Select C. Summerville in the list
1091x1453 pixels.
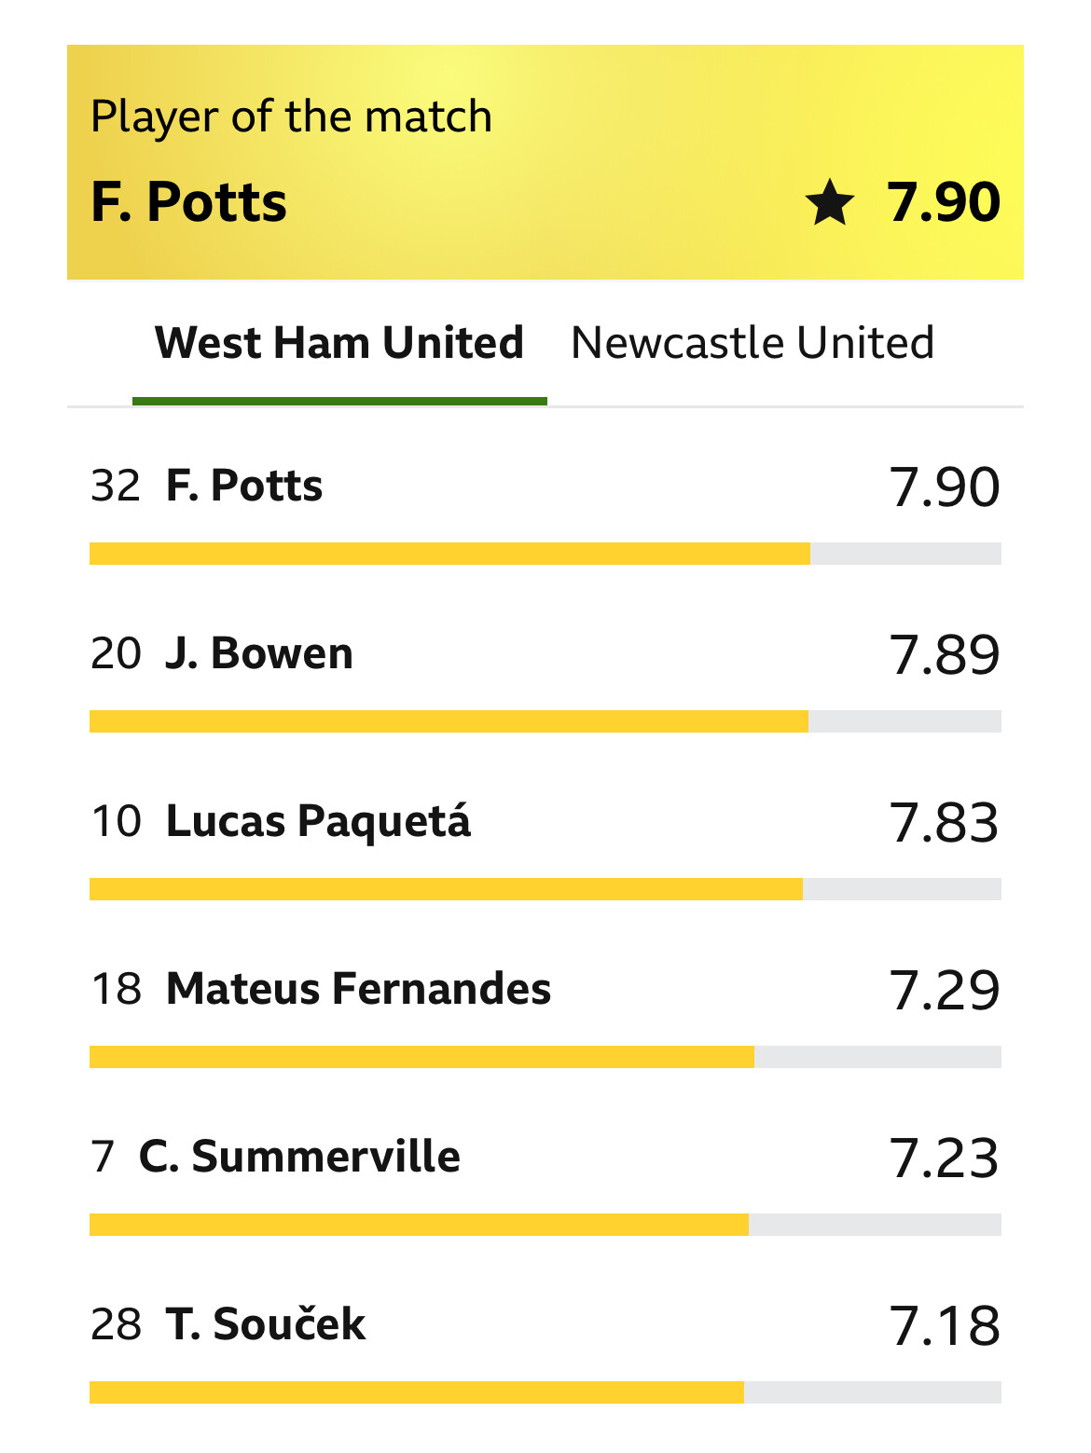(298, 1157)
